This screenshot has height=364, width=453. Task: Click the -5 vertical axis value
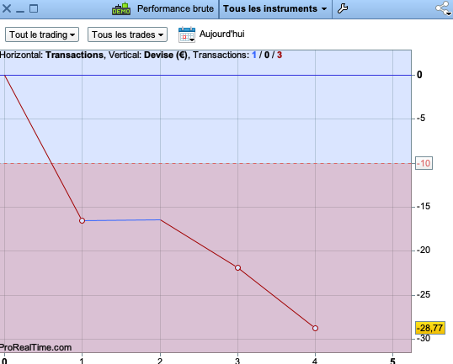click(421, 118)
